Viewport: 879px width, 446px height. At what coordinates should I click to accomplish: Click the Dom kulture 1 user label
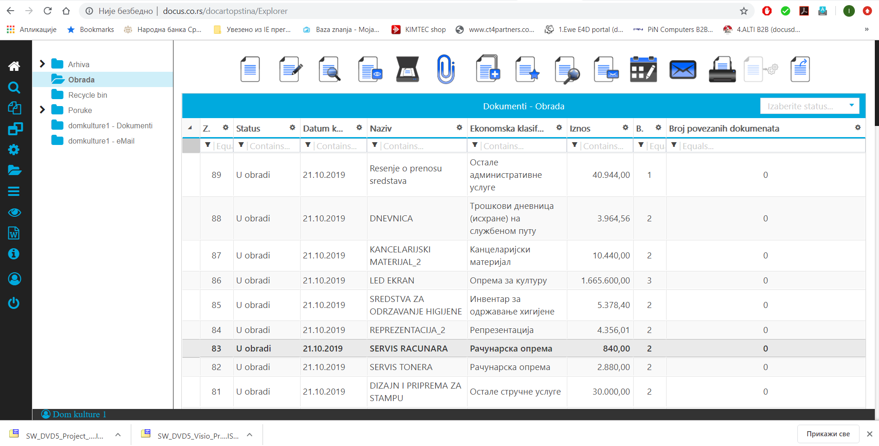pyautogui.click(x=74, y=415)
